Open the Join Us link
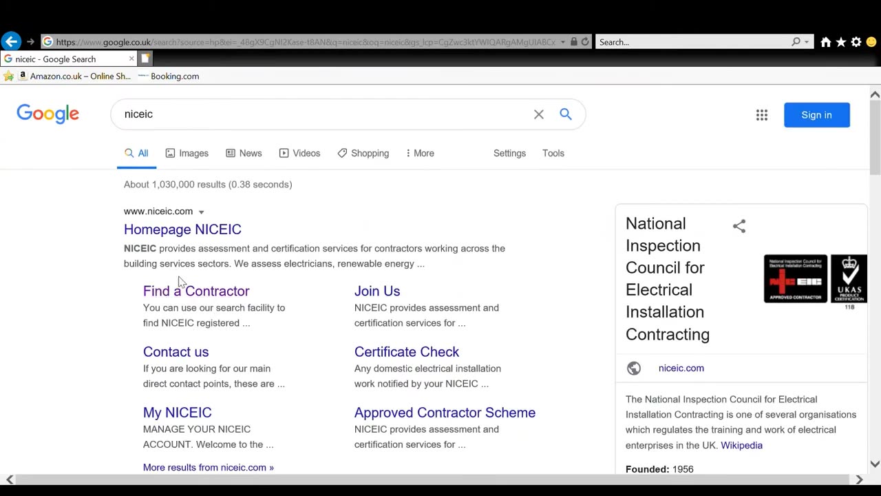The height and width of the screenshot is (496, 881). (377, 291)
